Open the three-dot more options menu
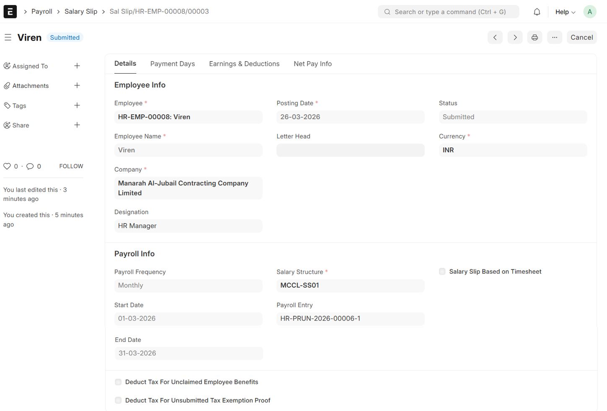 [x=554, y=37]
